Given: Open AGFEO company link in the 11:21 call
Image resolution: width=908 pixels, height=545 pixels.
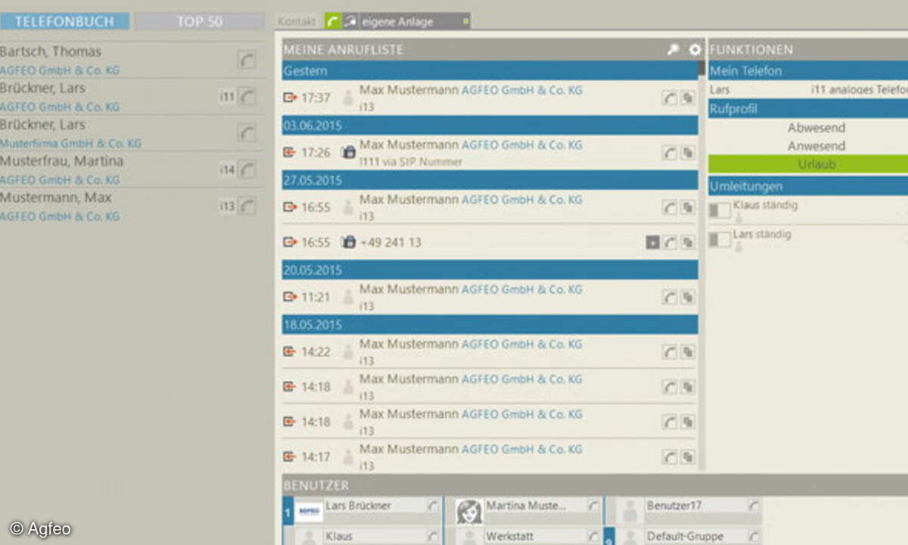Looking at the screenshot, I should click(x=522, y=289).
